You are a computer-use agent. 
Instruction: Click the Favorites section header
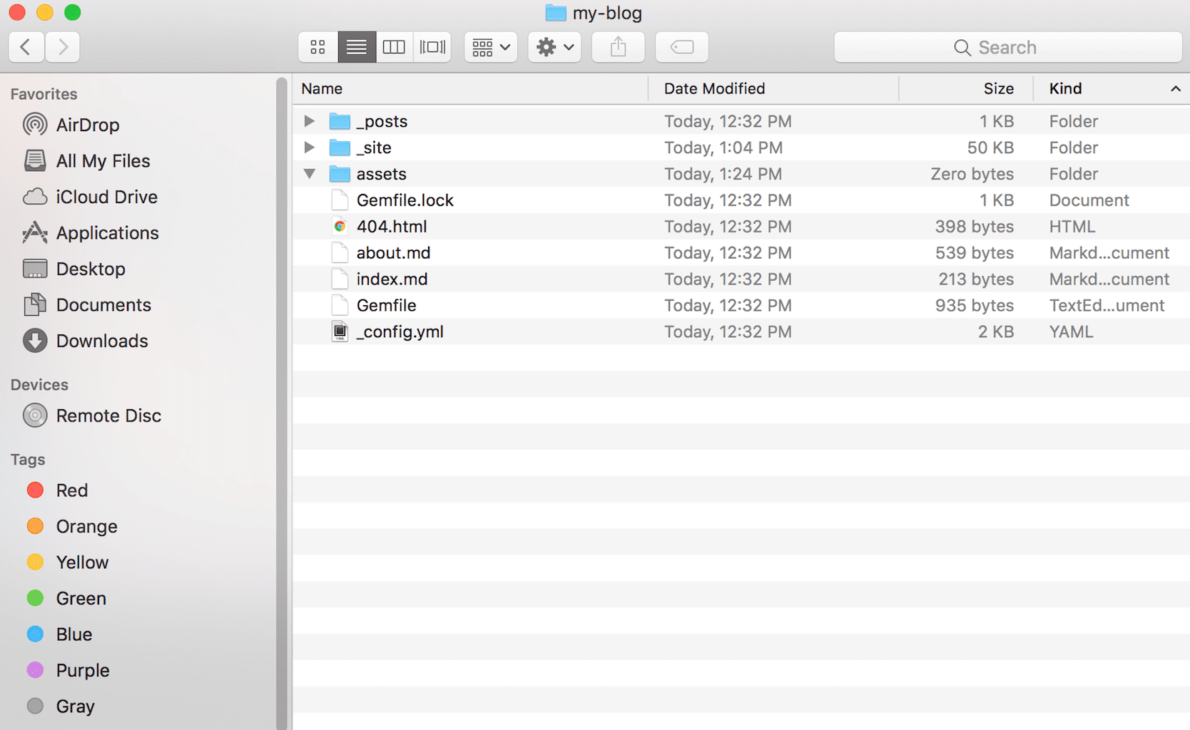[x=44, y=94]
